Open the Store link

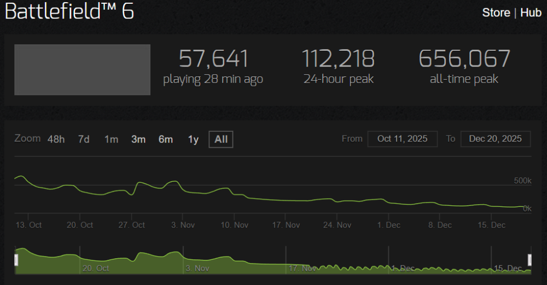pos(496,13)
